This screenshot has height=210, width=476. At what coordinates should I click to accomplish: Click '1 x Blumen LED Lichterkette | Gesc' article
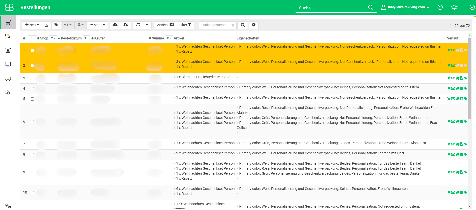pos(203,77)
